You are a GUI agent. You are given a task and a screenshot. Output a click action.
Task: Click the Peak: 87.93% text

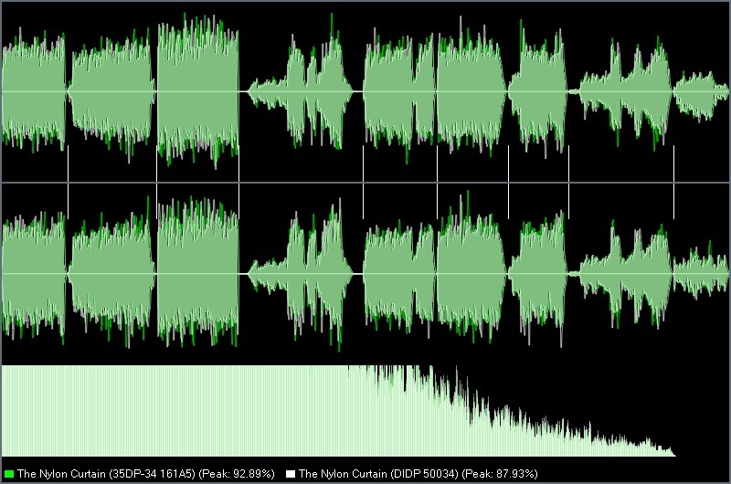tap(500, 474)
